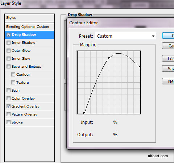Image resolution: width=174 pixels, height=163 pixels.
Task: Uncheck the Drop Shadow checkbox
Action: tap(8, 35)
